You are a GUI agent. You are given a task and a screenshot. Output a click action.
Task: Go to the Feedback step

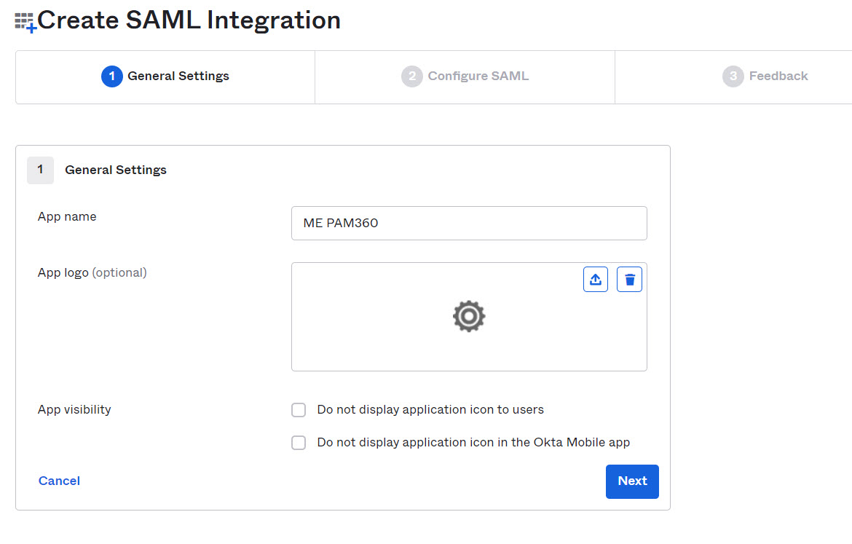coord(778,76)
